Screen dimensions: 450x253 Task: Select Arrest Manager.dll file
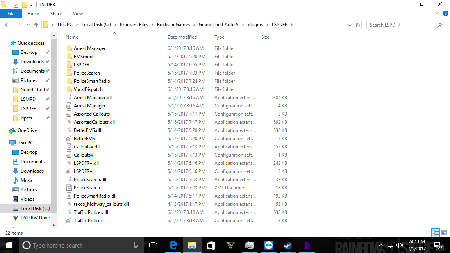click(93, 98)
